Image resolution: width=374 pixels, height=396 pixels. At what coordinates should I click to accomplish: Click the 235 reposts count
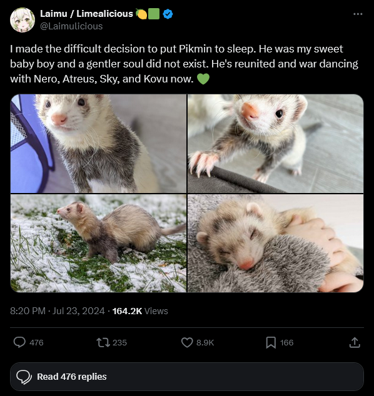119,343
